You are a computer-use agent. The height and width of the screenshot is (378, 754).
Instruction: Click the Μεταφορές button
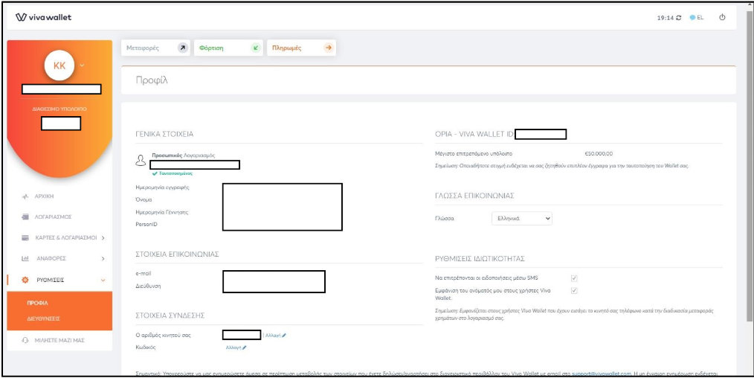point(155,48)
